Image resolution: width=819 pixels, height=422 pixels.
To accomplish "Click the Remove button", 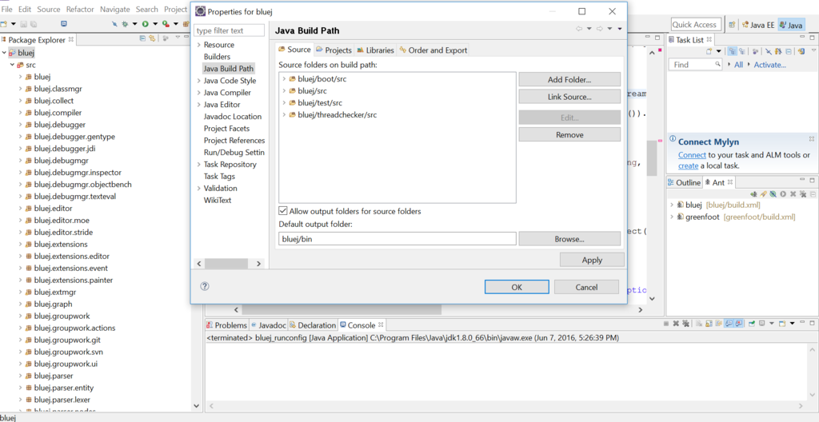I will pos(569,135).
